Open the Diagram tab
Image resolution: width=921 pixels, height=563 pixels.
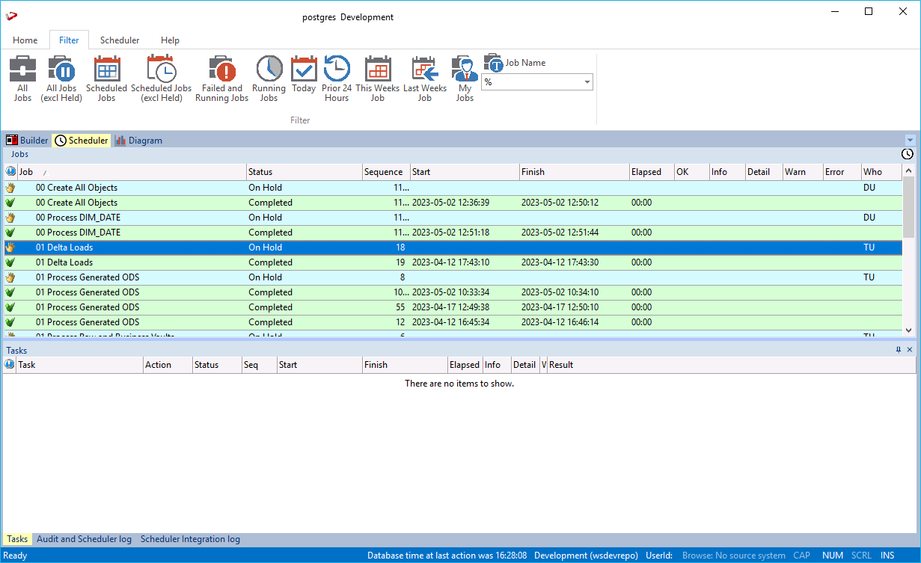[138, 141]
